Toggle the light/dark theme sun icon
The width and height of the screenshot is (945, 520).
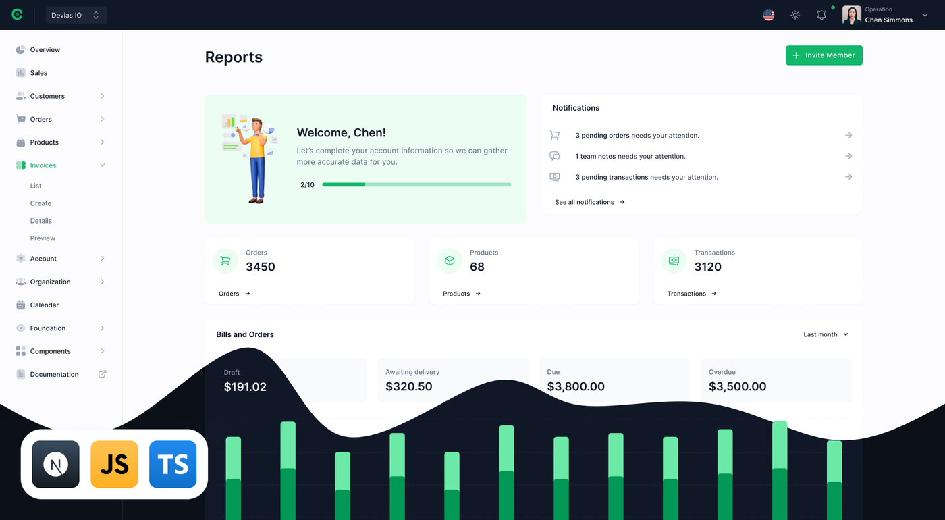click(x=795, y=14)
